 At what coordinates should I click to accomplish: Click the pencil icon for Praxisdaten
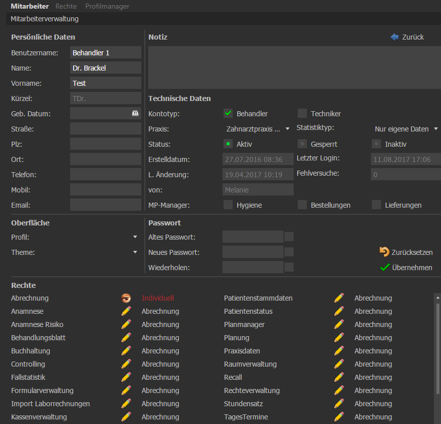click(339, 351)
